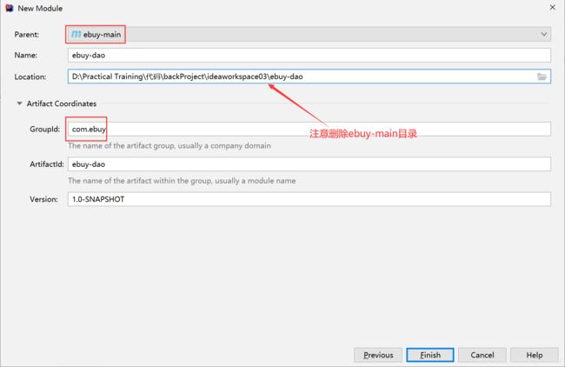
Task: Open the Parent module dropdown
Action: [x=309, y=34]
